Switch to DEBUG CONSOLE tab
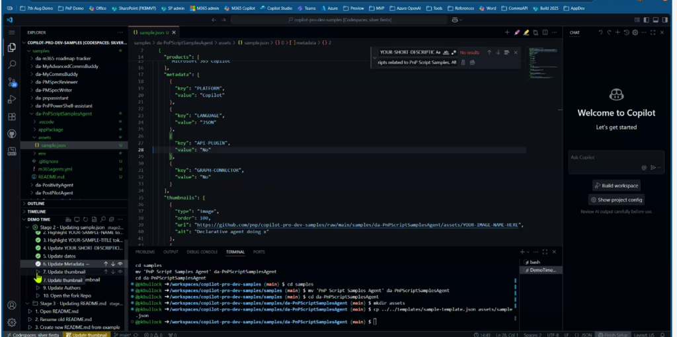The width and height of the screenshot is (677, 337). [x=202, y=252]
